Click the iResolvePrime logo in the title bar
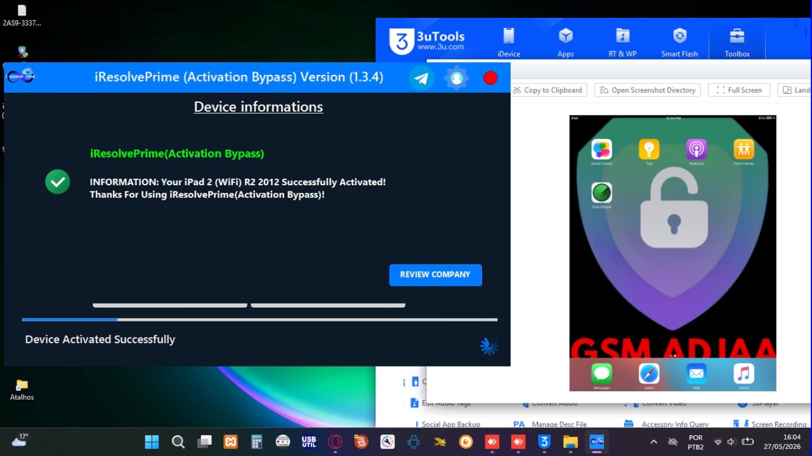This screenshot has height=456, width=812. click(x=20, y=75)
